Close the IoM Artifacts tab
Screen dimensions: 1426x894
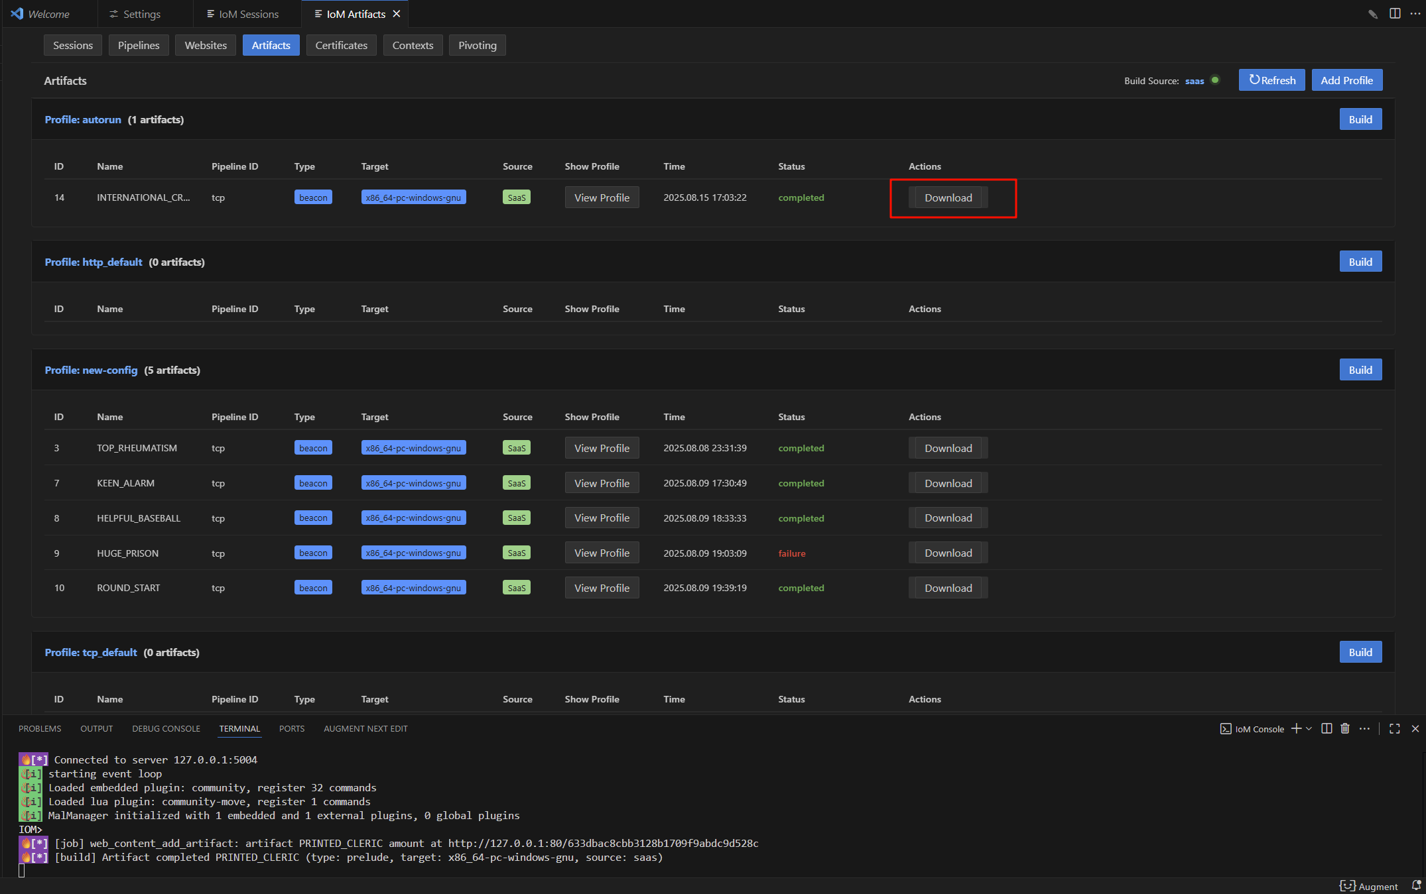[397, 14]
